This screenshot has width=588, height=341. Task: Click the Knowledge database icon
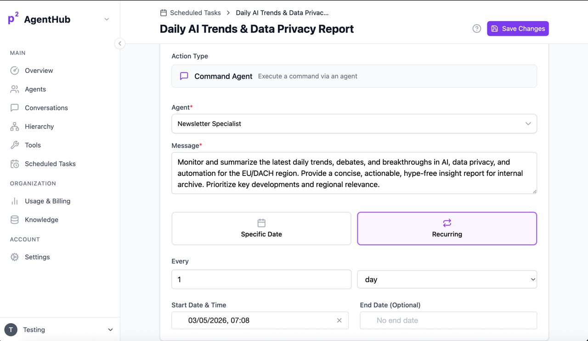[x=14, y=219]
